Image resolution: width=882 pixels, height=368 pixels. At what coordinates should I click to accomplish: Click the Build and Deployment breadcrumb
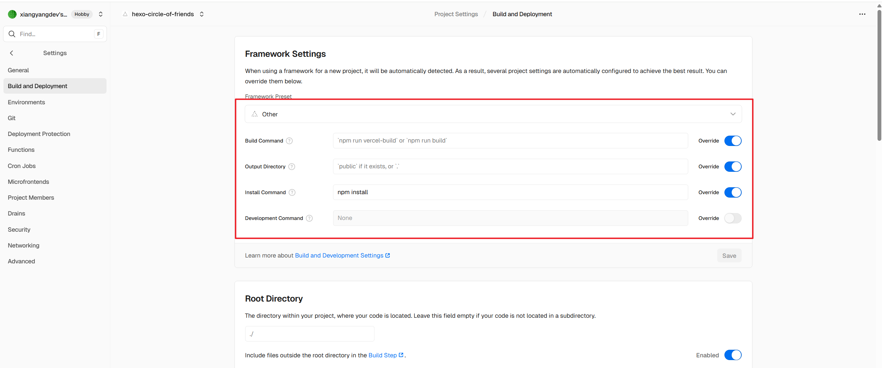[x=522, y=14]
